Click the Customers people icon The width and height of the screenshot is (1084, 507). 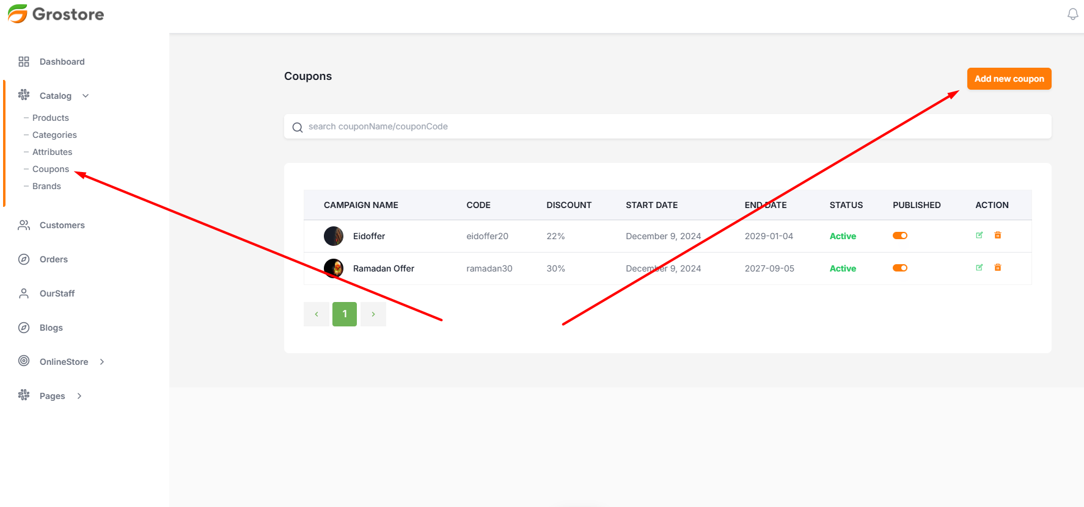tap(24, 225)
